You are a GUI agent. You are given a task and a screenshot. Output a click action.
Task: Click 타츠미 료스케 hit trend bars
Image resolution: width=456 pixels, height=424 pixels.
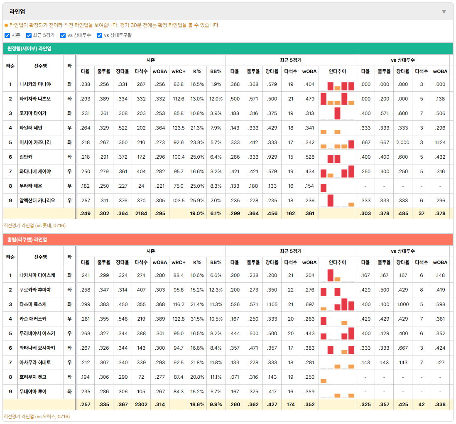[x=337, y=304]
